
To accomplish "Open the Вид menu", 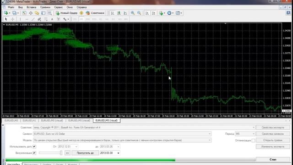I will click(20, 7).
